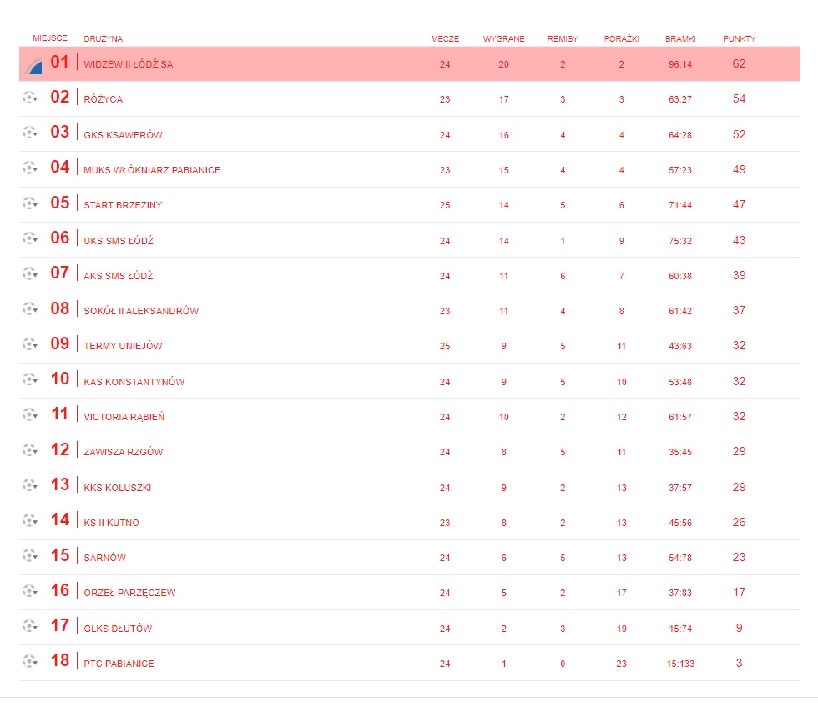Click the soccer ball icon beside Różyca
The width and height of the screenshot is (818, 707).
(28, 98)
